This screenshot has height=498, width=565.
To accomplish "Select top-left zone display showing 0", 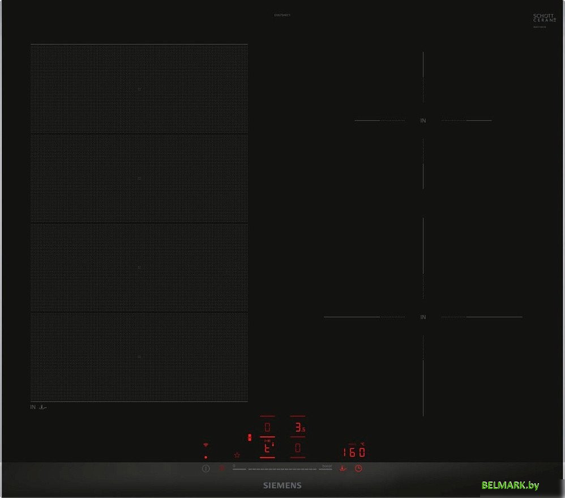I will click(267, 428).
